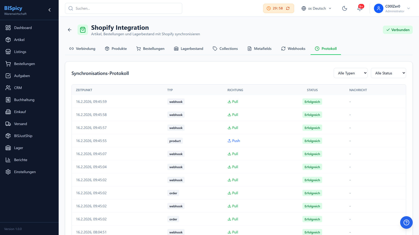
Task: Switch to the Webhooks tab
Action: coord(293,49)
